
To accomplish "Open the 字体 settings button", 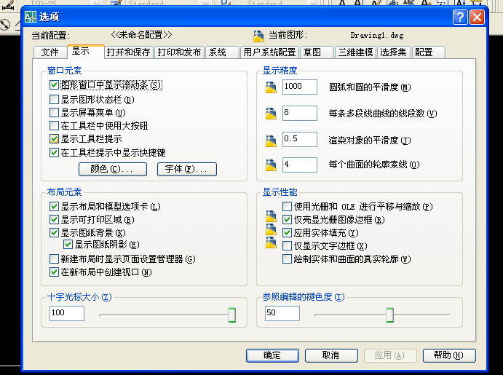I will pos(186,169).
